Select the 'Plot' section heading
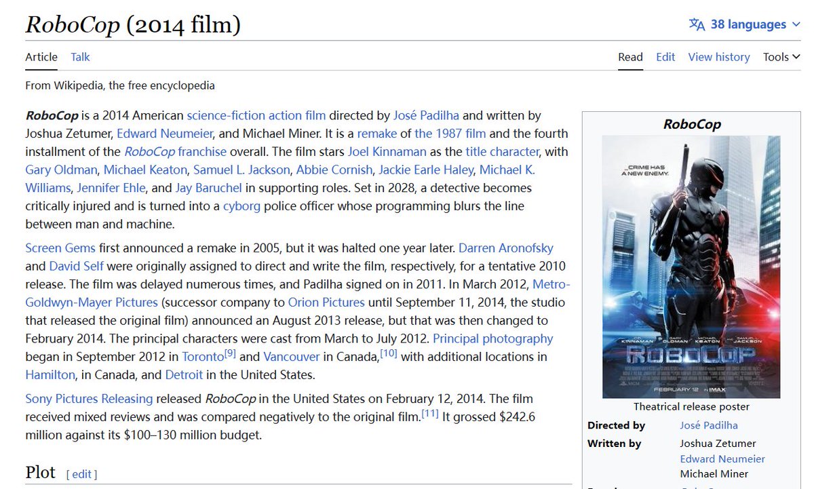814x489 pixels. (40, 472)
